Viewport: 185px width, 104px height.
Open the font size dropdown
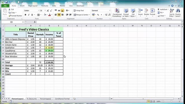45,11
